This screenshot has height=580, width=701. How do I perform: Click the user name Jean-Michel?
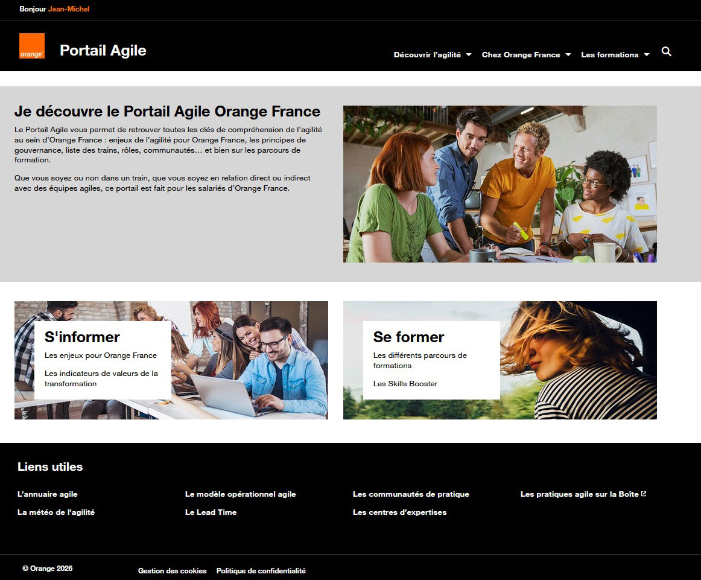click(x=69, y=9)
